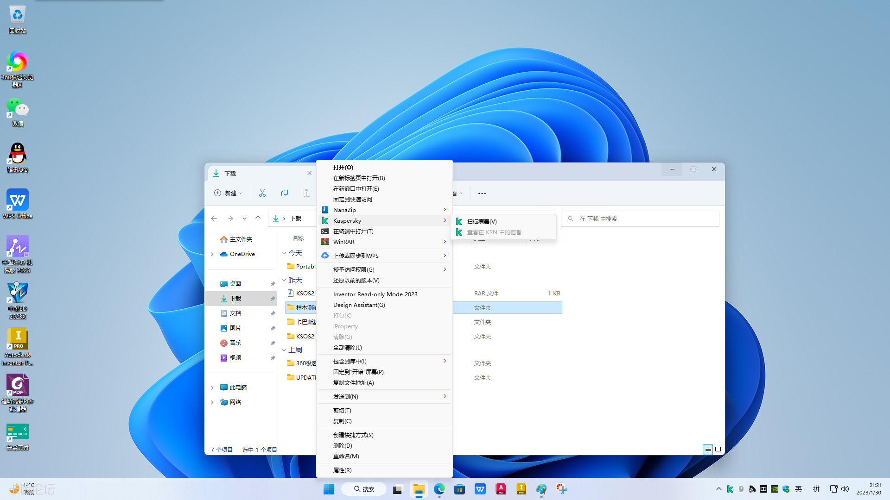
Task: Open Foxit PDF Editor shortcut
Action: pyautogui.click(x=18, y=393)
